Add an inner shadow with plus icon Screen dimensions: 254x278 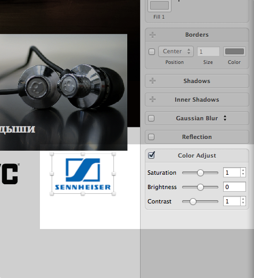pyautogui.click(x=152, y=100)
